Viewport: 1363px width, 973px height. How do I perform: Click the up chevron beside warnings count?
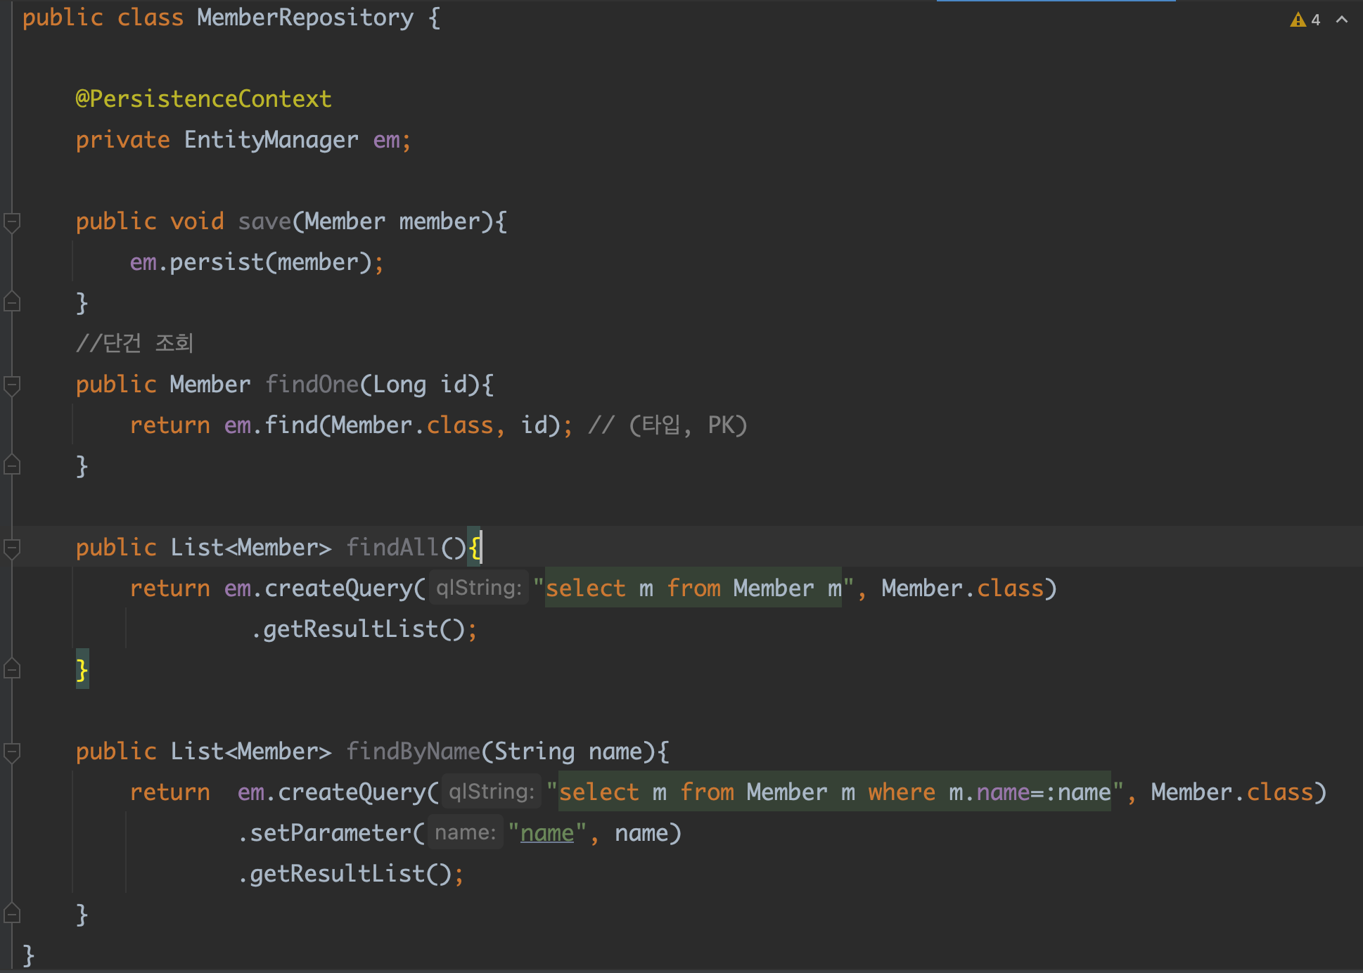tap(1342, 20)
